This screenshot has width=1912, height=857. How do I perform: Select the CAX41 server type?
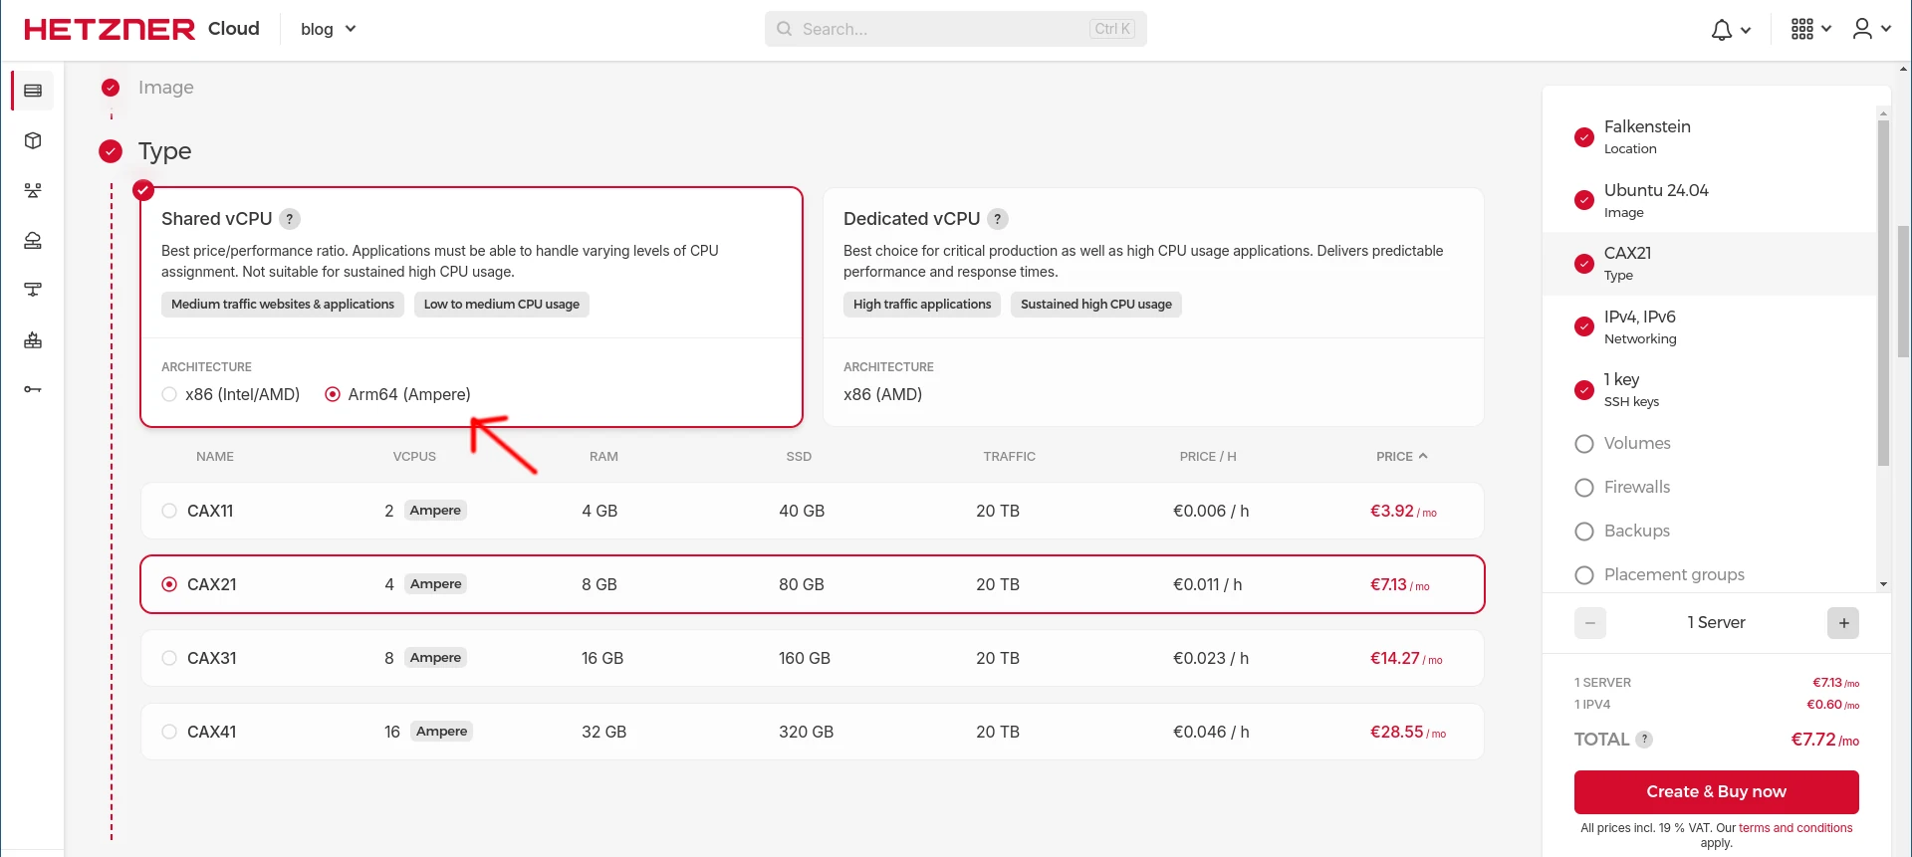click(x=813, y=732)
